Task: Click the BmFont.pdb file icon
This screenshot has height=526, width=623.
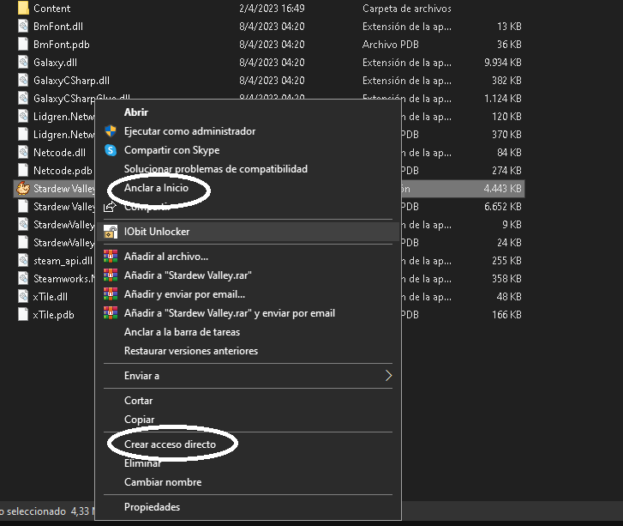Action: (x=23, y=44)
